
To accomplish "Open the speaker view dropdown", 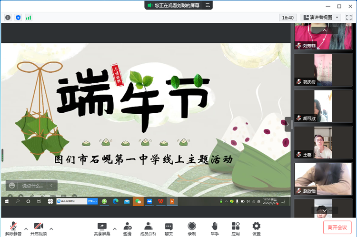I will tap(321, 18).
